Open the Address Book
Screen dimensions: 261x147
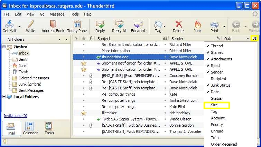[53, 26]
